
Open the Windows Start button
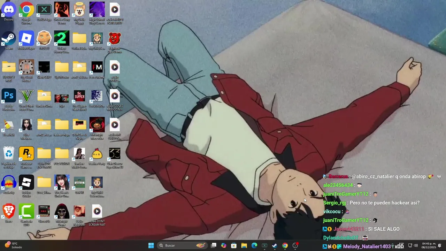pos(151,245)
